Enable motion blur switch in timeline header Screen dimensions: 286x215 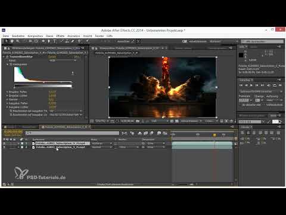[x=152, y=133]
